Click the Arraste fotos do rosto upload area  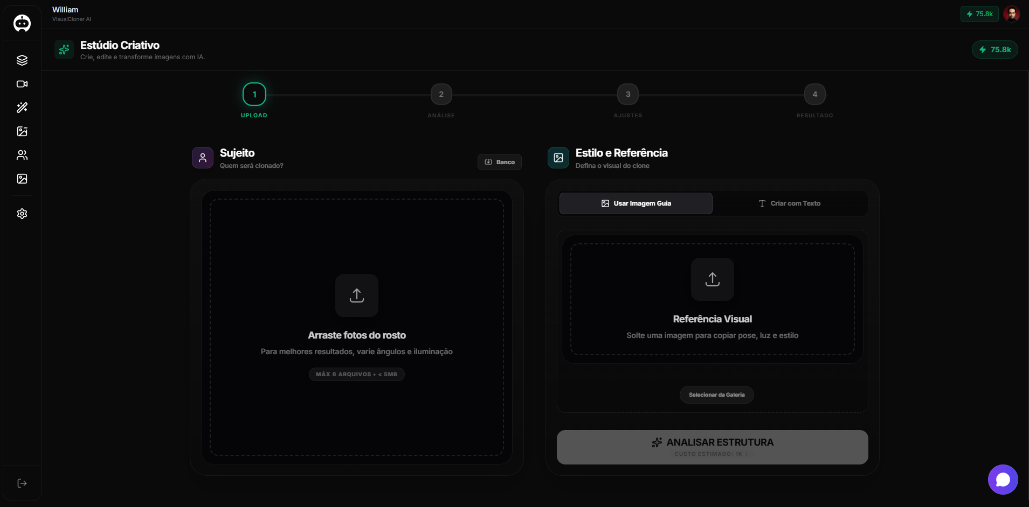(357, 327)
